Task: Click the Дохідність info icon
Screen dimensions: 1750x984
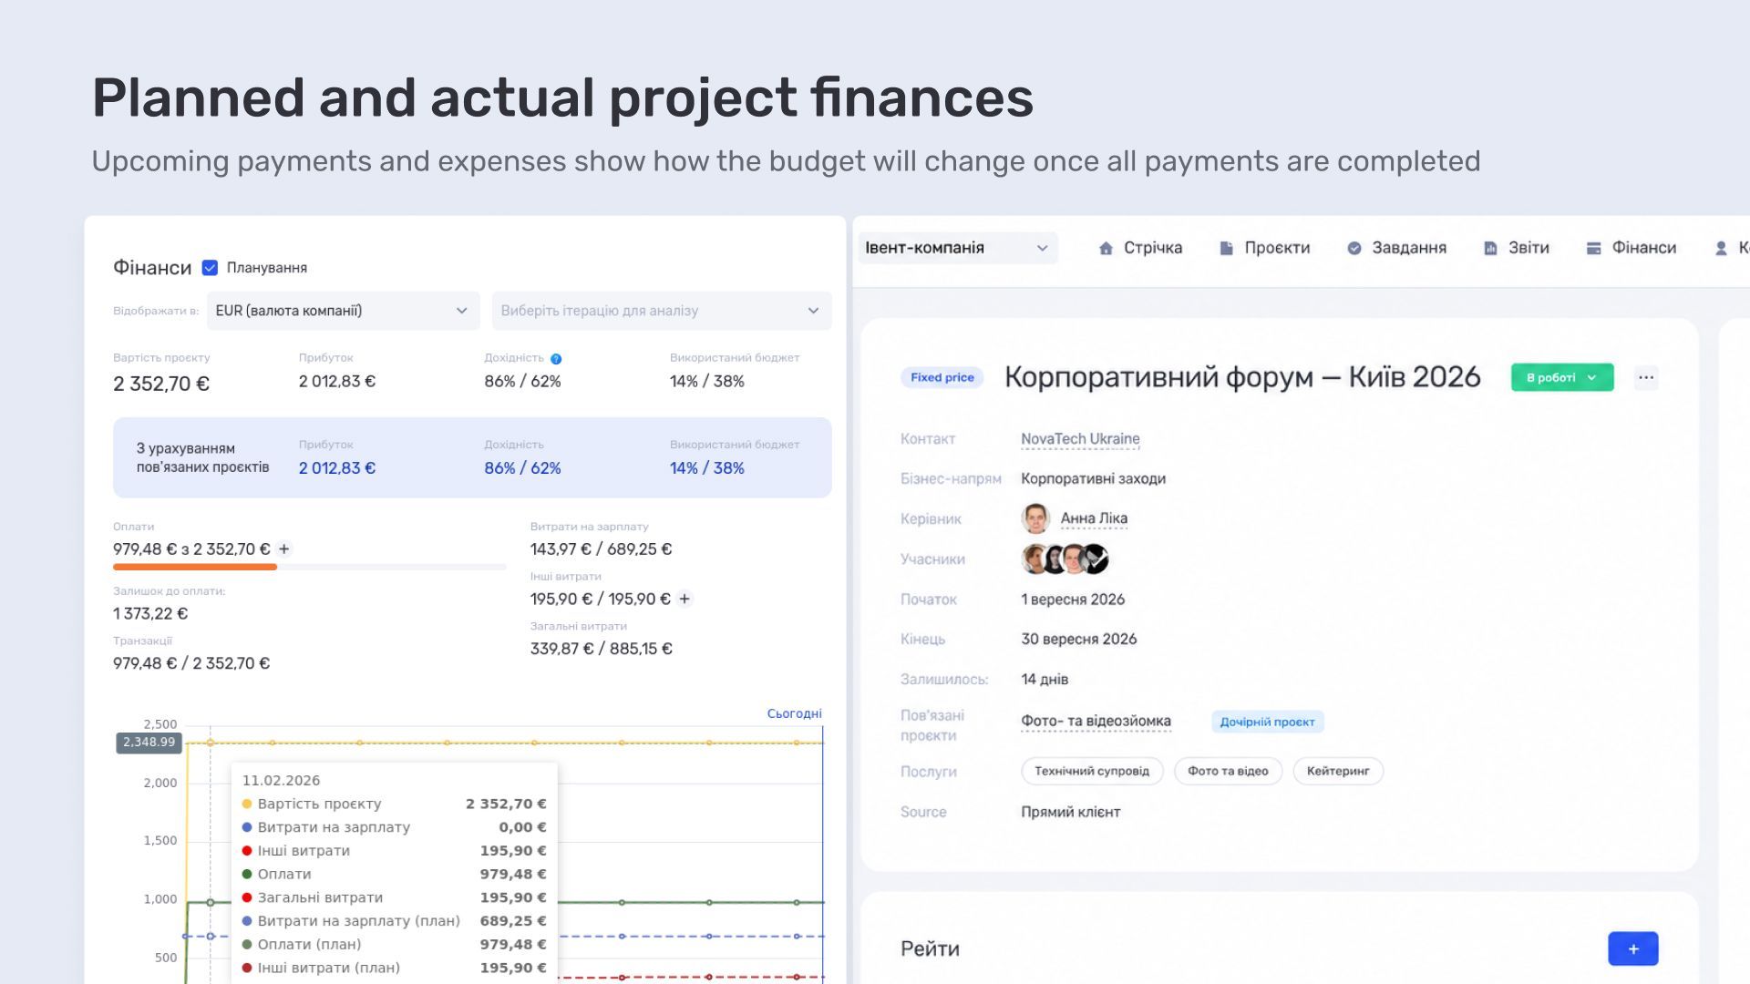Action: tap(556, 359)
